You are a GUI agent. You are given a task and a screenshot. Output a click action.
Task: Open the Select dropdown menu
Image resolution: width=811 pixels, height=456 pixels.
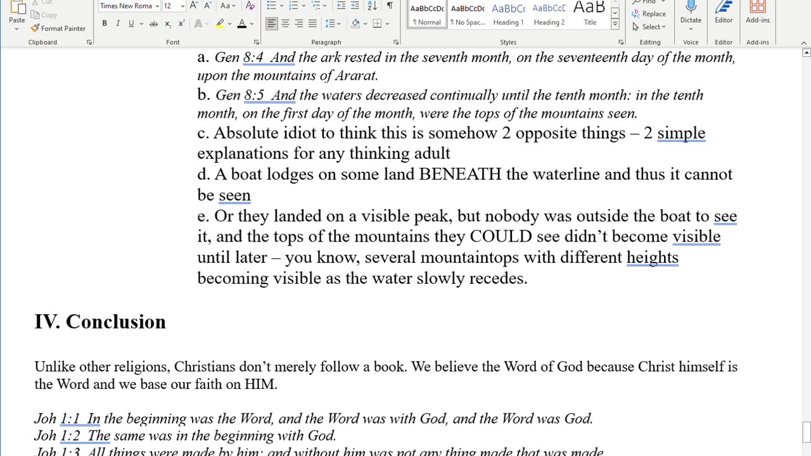coord(649,27)
